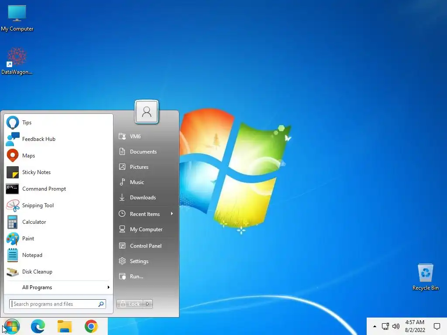Start the Snipping Tool icon
The image size is (447, 335).
tap(13, 205)
